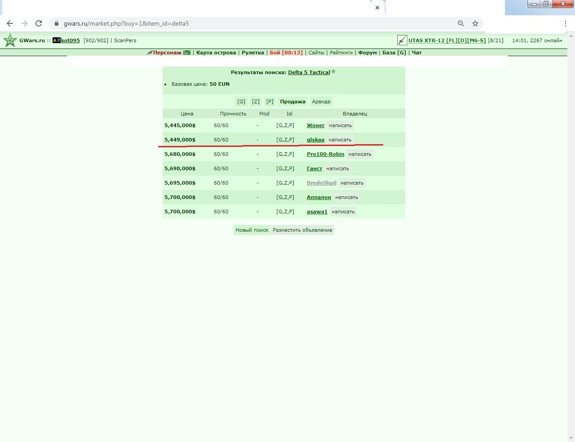
Task: Click the Владелец column header
Action: 355,114
